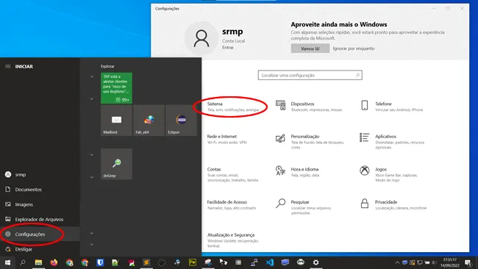This screenshot has height=269, width=478.
Task: Open Rede e Internet settings
Action: [x=226, y=139]
